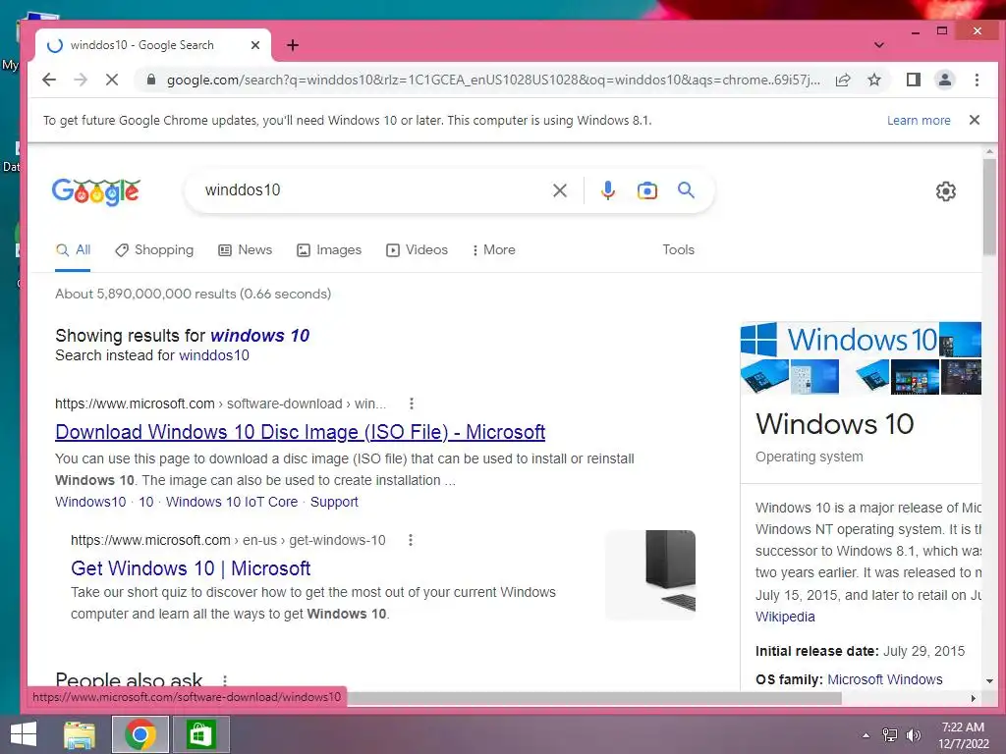Open the 10 sitelink

(x=146, y=502)
